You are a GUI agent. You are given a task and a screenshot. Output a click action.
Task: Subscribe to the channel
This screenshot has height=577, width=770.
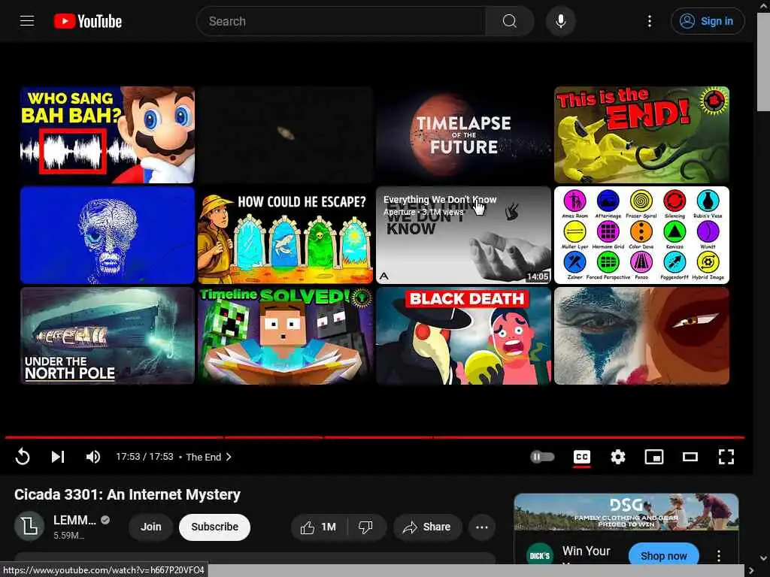coord(214,527)
